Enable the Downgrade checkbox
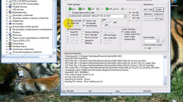The image size is (183, 102). coord(84,23)
